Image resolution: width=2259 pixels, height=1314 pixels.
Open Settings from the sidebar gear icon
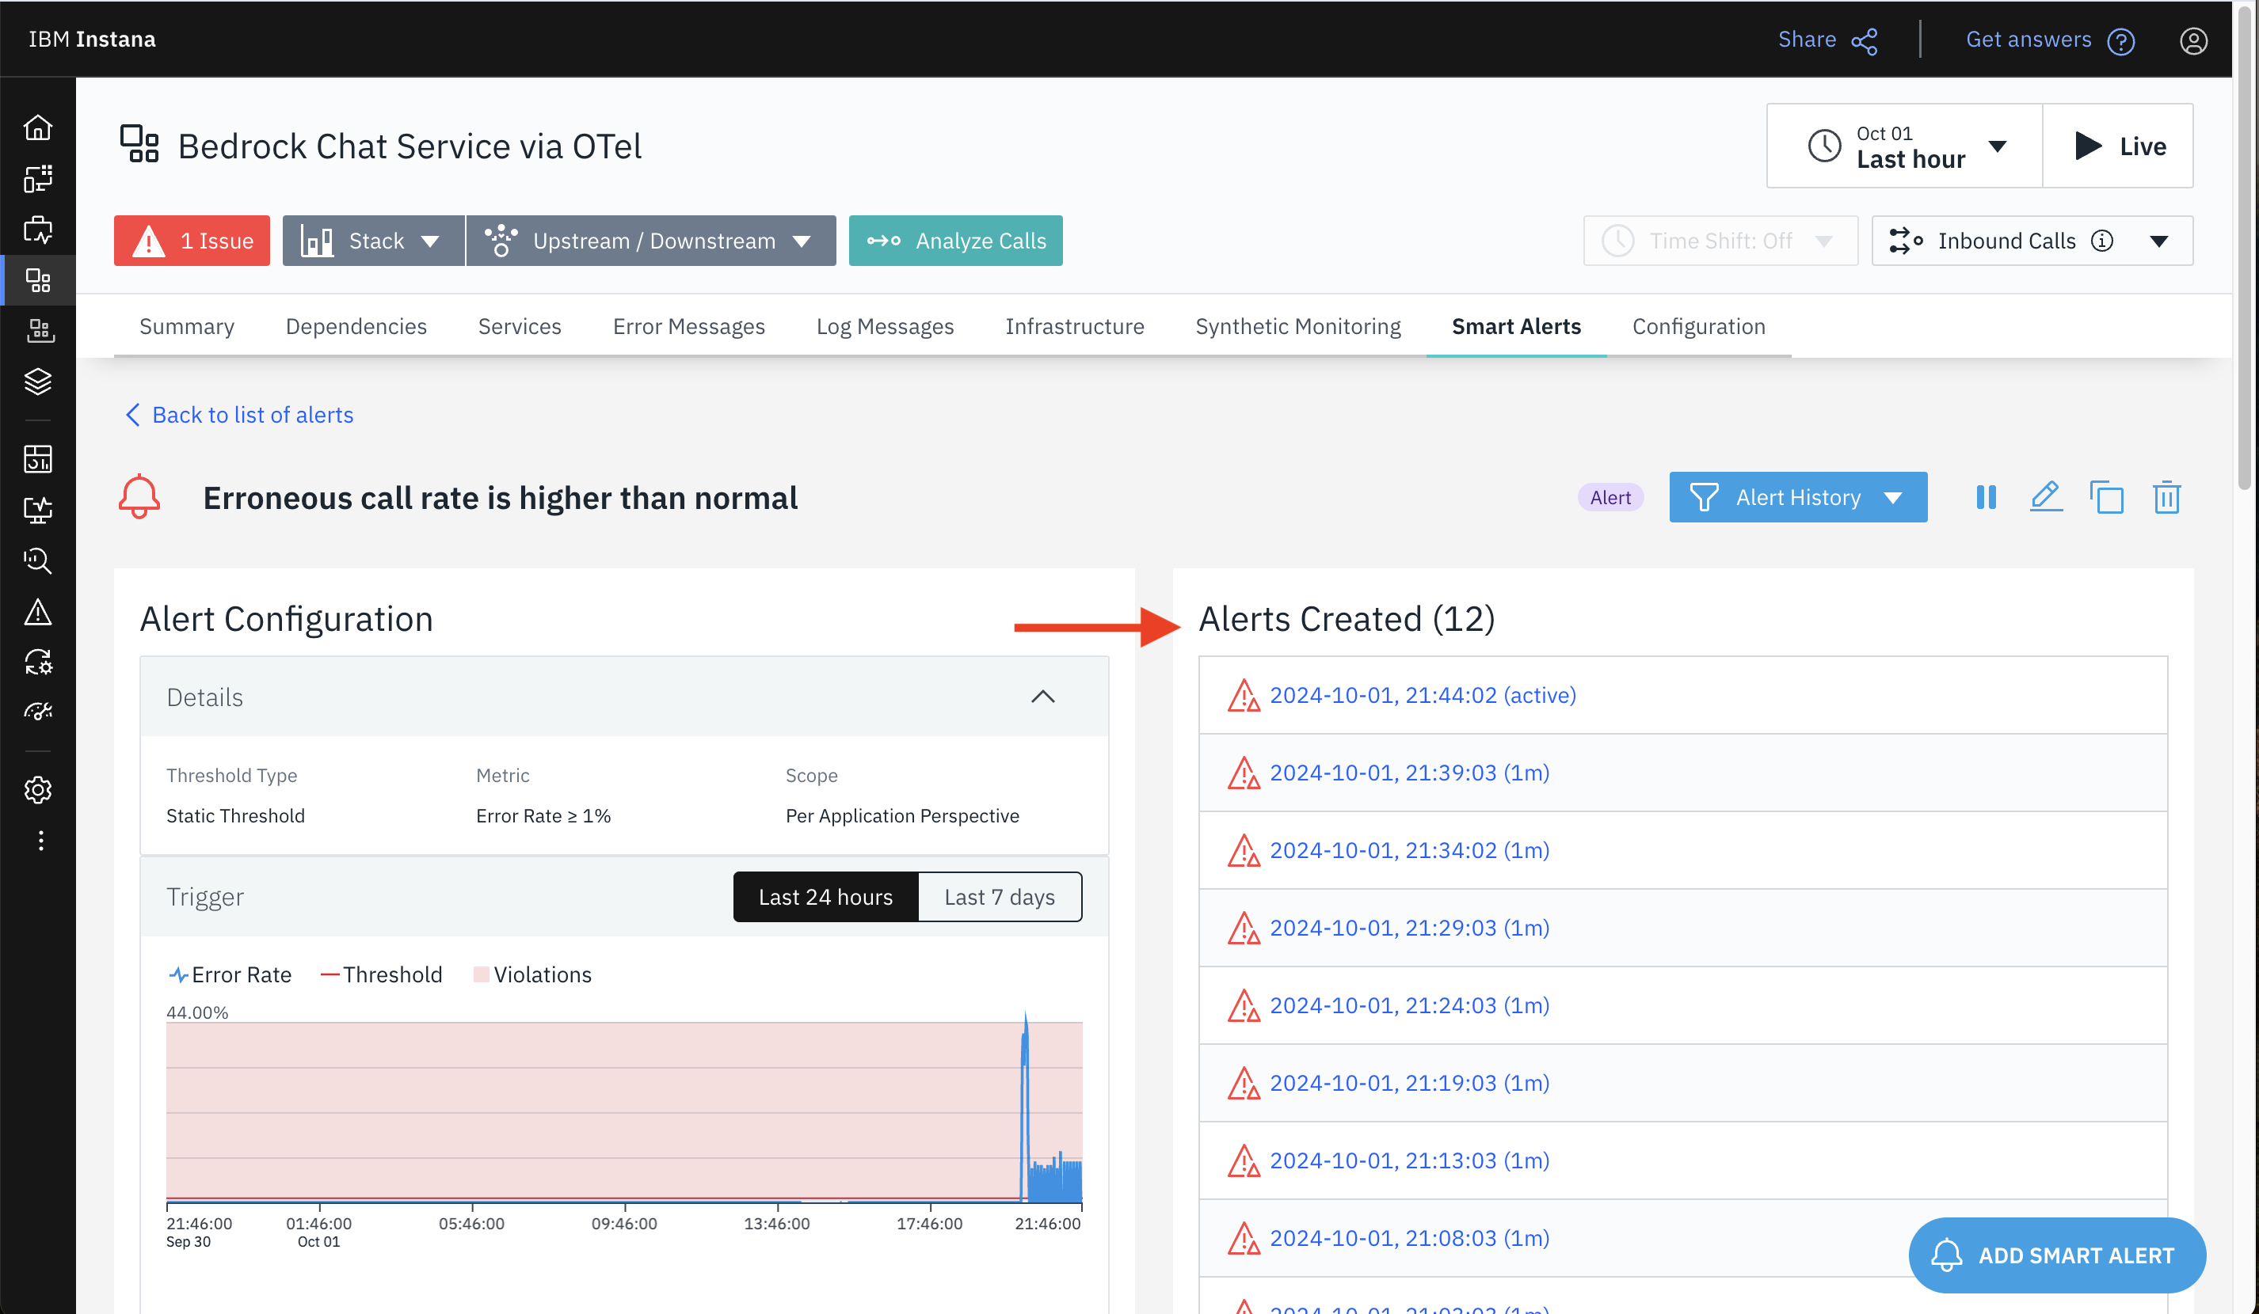tap(39, 790)
